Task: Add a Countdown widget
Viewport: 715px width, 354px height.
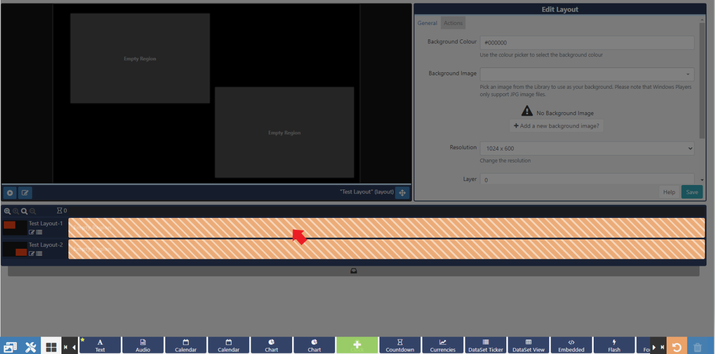Action: coord(400,345)
